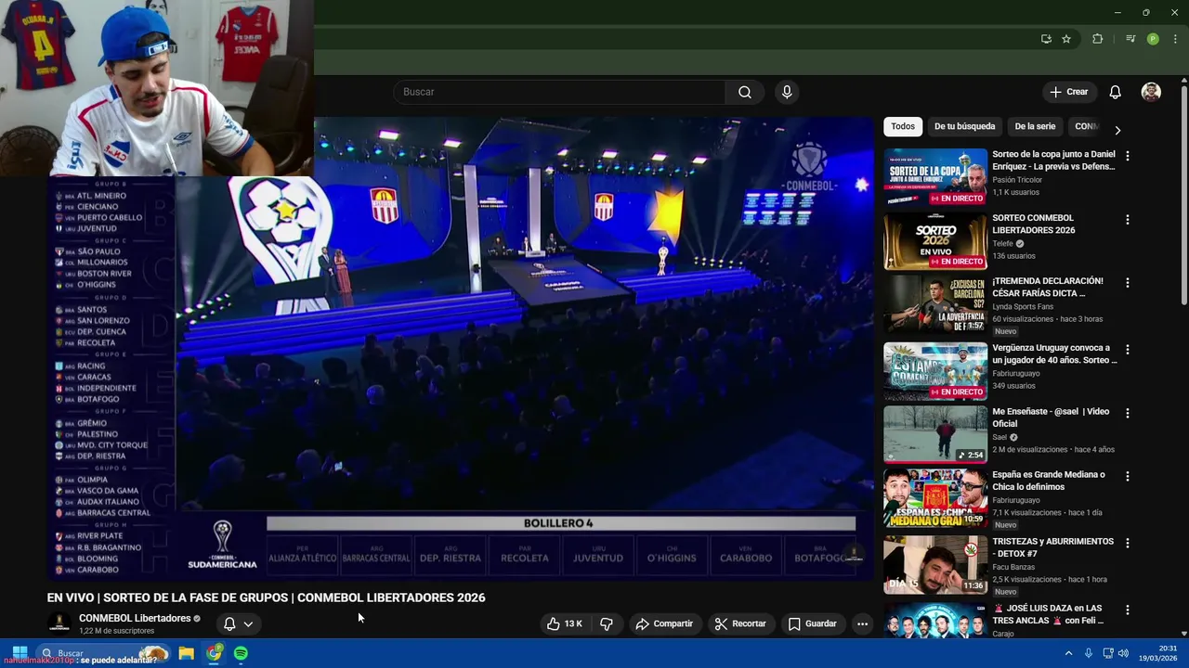Like the video with thumbs up 13 K
This screenshot has height=668, width=1189.
click(565, 623)
